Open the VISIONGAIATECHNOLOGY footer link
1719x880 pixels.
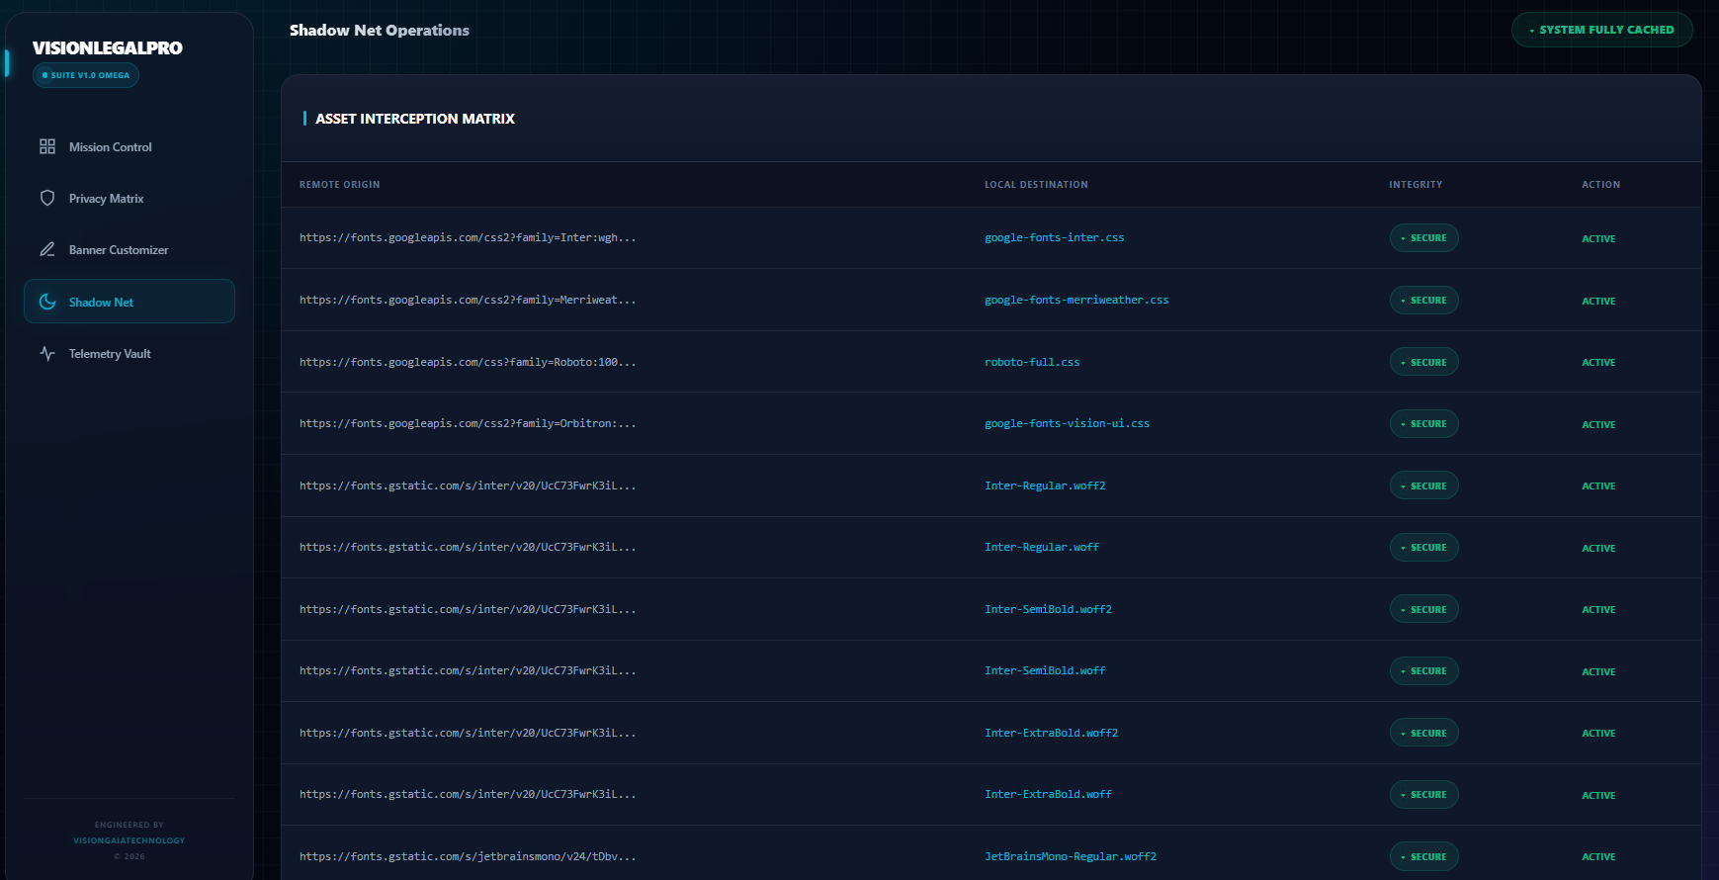click(x=129, y=840)
